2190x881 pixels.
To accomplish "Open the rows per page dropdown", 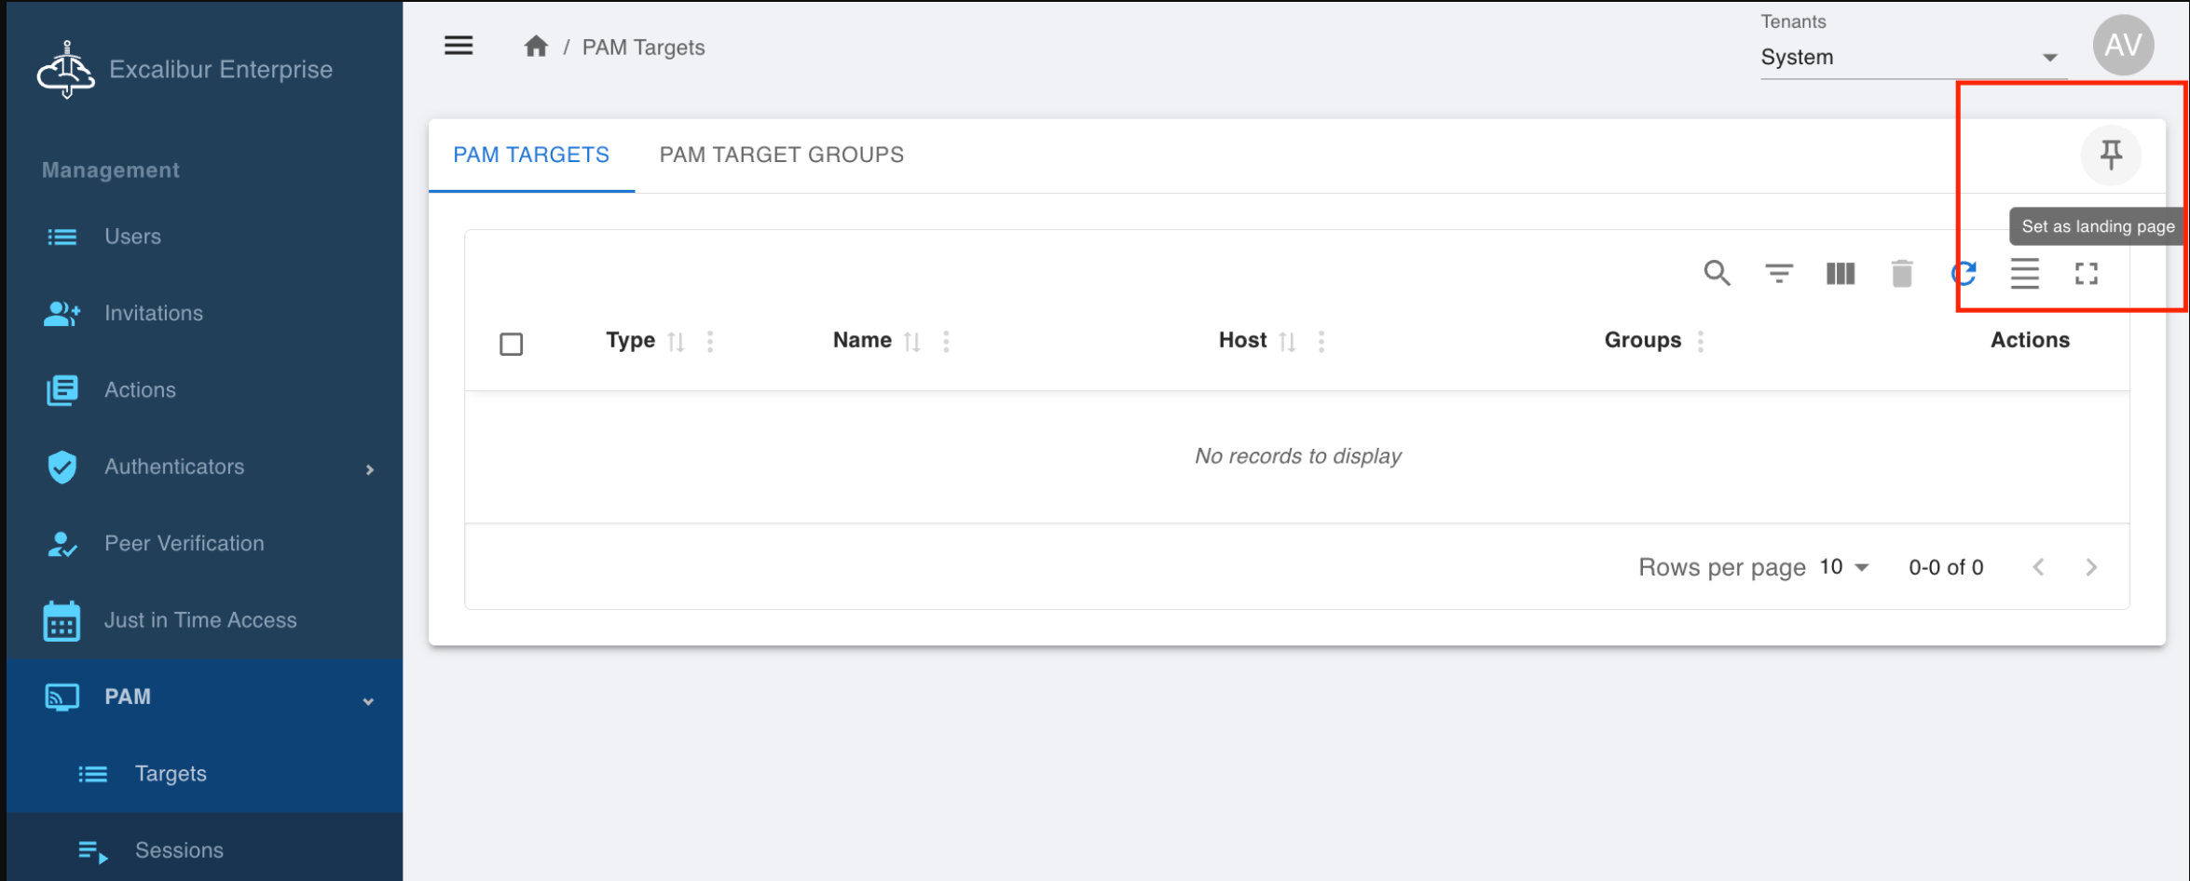I will click(x=1845, y=567).
